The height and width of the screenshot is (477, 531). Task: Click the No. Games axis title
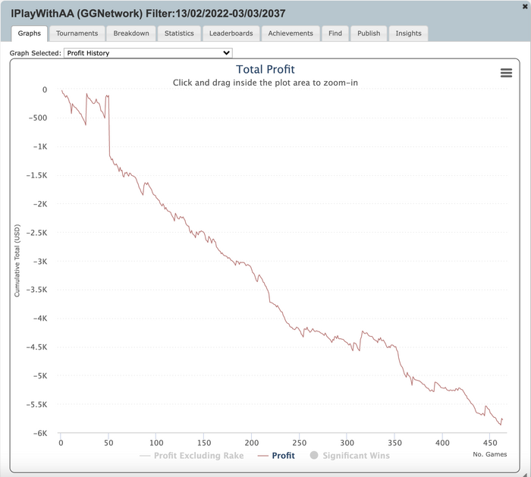click(x=490, y=454)
